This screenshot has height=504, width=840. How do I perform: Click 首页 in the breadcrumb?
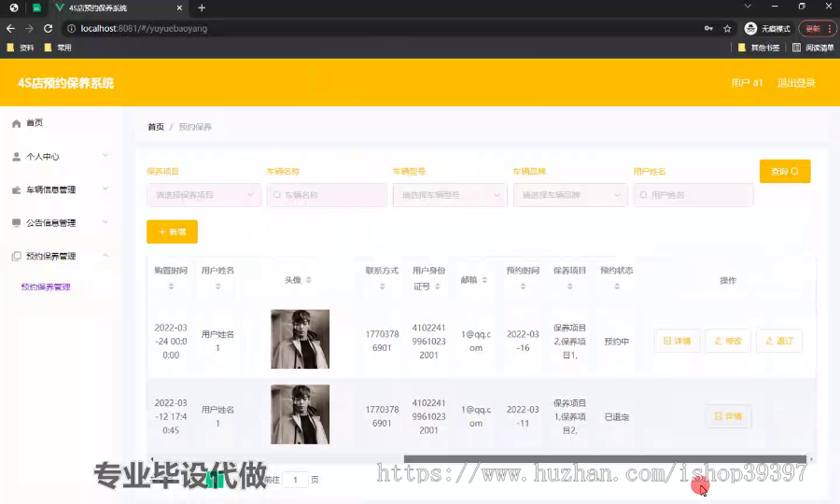point(156,127)
